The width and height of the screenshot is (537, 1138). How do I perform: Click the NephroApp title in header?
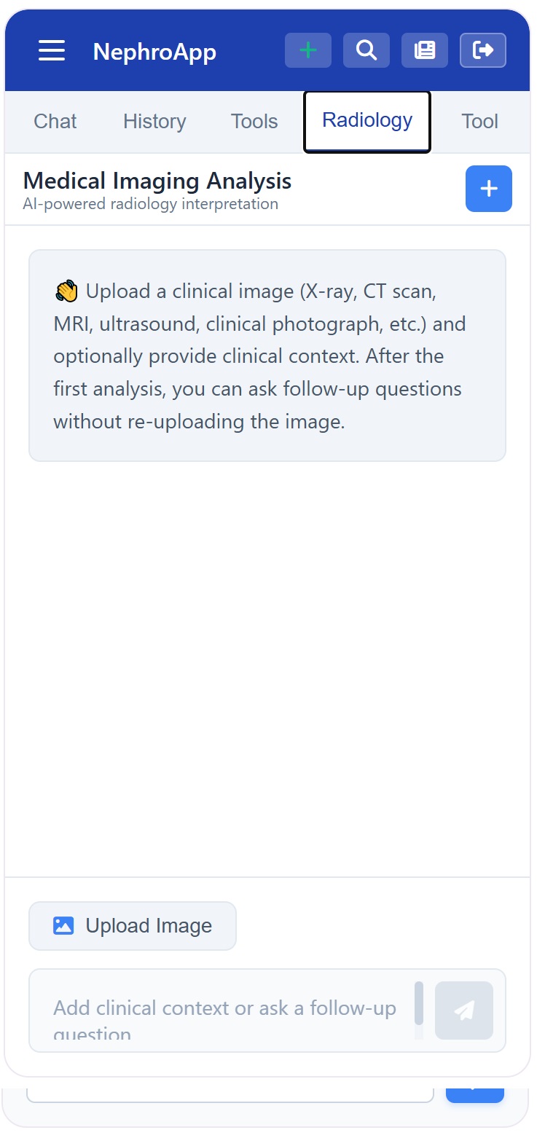click(x=154, y=52)
